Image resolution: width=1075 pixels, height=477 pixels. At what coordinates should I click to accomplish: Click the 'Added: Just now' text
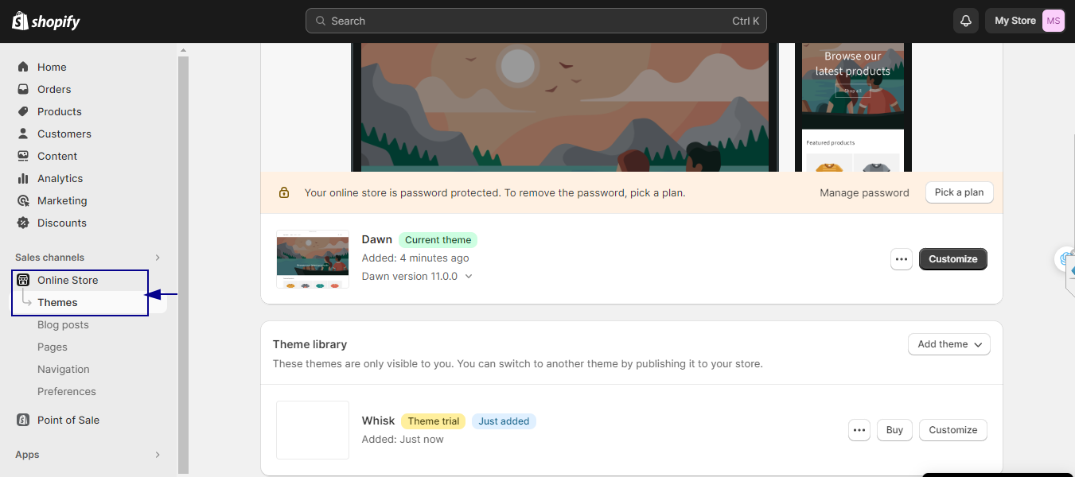coord(403,440)
